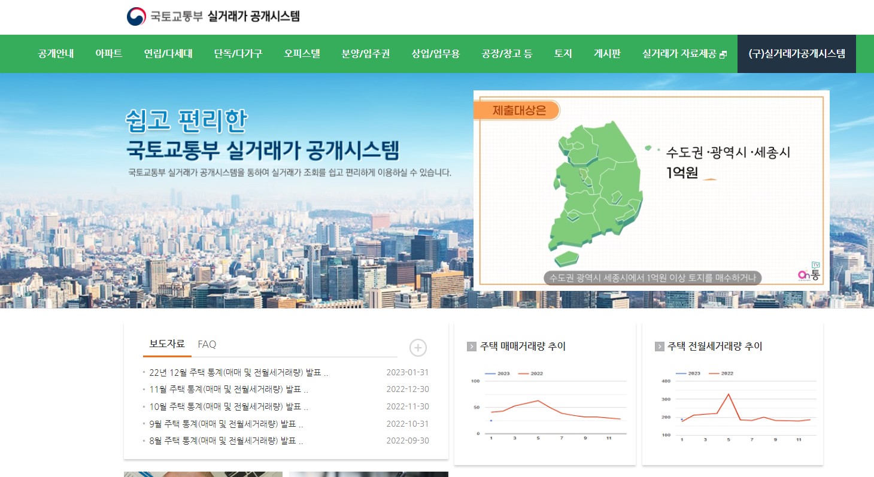This screenshot has height=477, width=874.
Task: Toggle the 2022 legend on the sales volume chart
Action: tap(529, 373)
